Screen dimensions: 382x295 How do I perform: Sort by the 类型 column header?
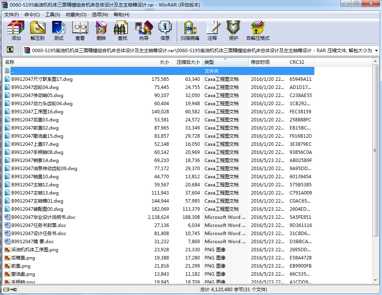[225, 62]
